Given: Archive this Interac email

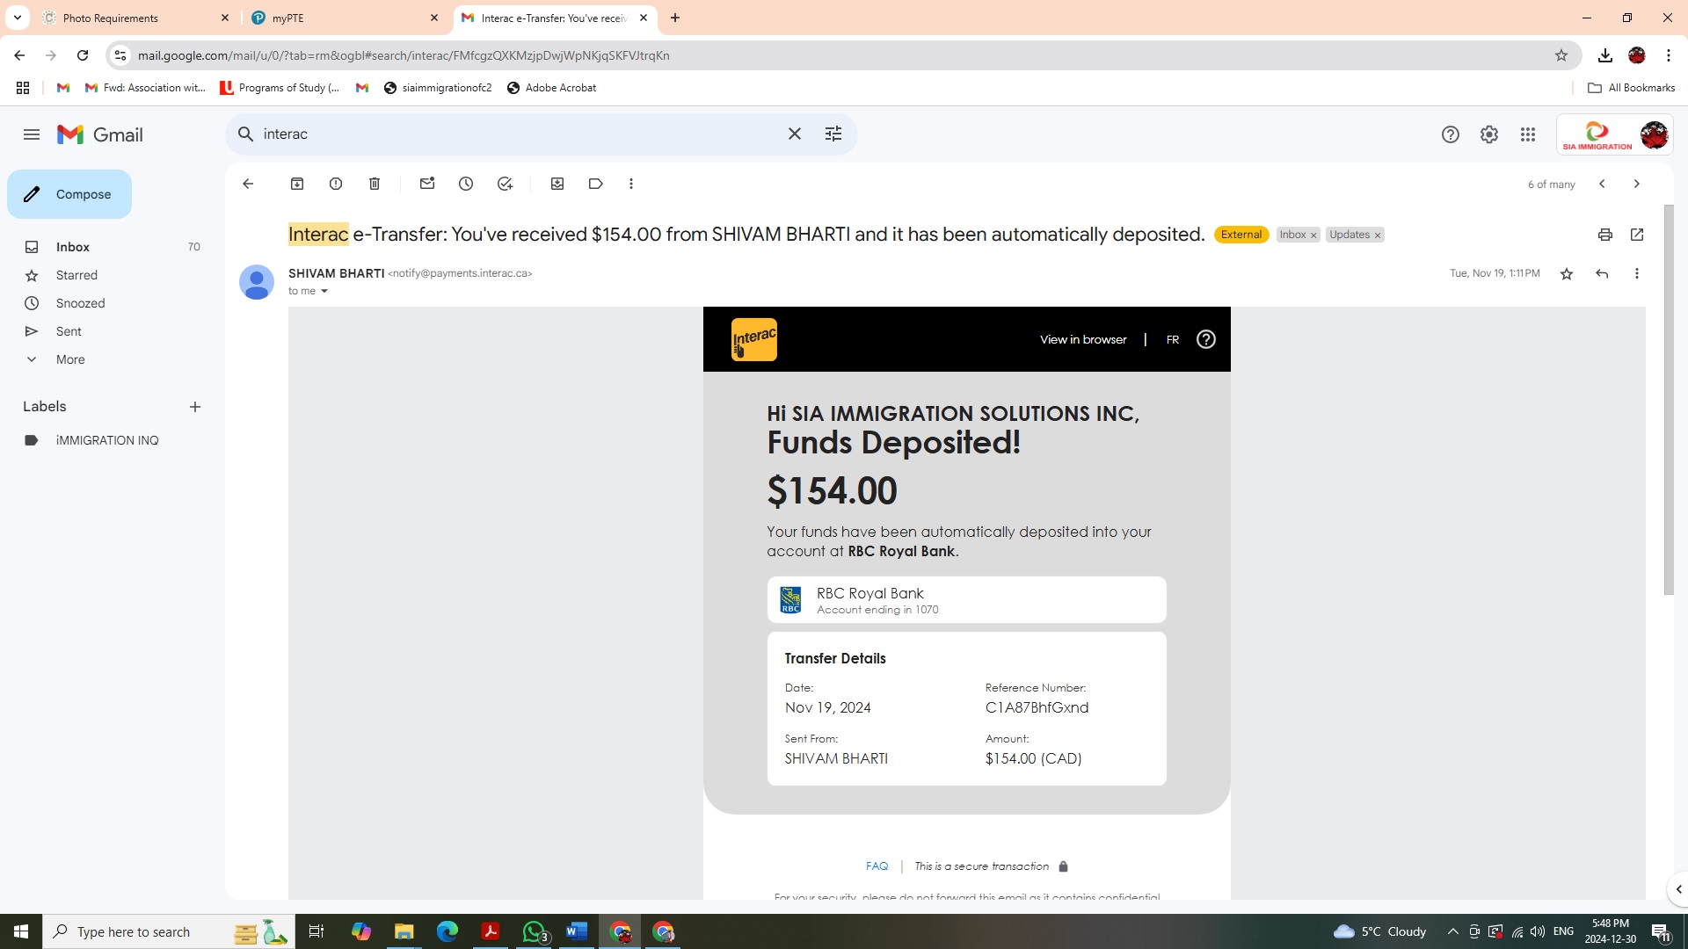Looking at the screenshot, I should [297, 184].
